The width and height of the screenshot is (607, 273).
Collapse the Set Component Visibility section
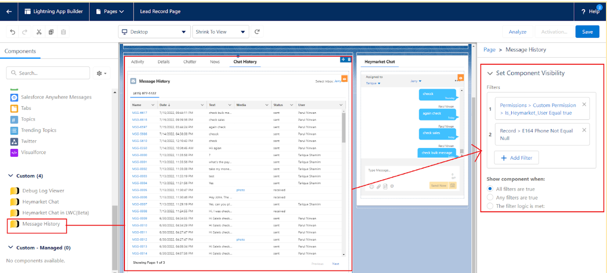coord(490,73)
